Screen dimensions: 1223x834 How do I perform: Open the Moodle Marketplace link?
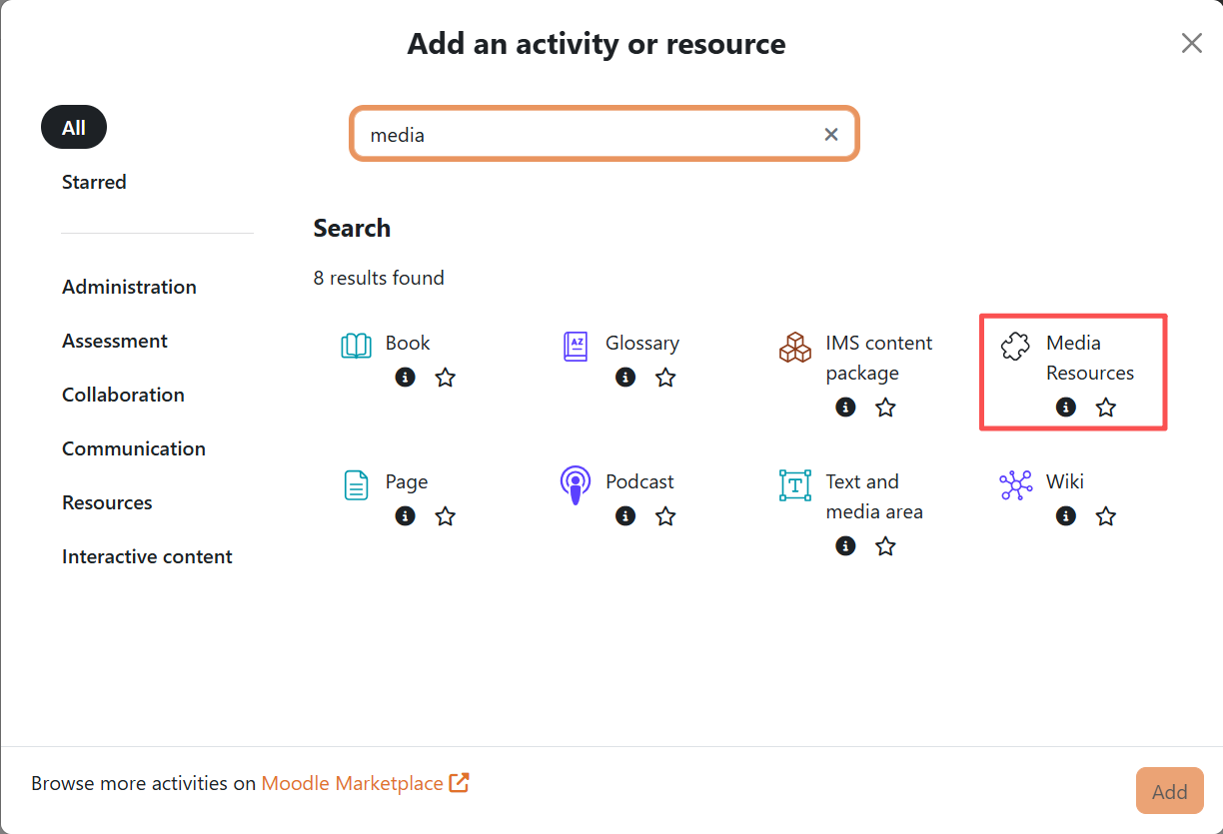coord(365,783)
